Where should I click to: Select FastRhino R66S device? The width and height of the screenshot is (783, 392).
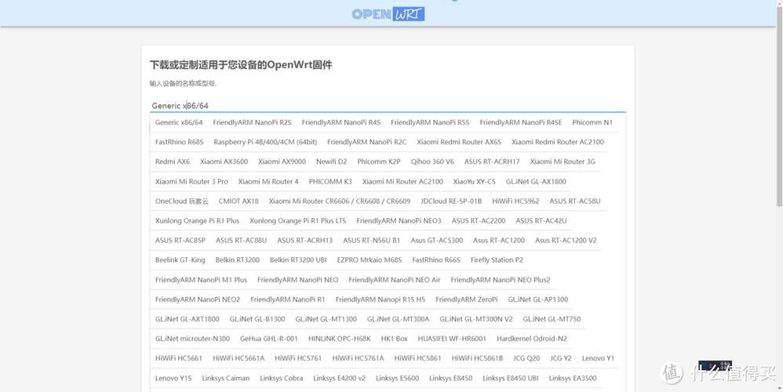[436, 260]
